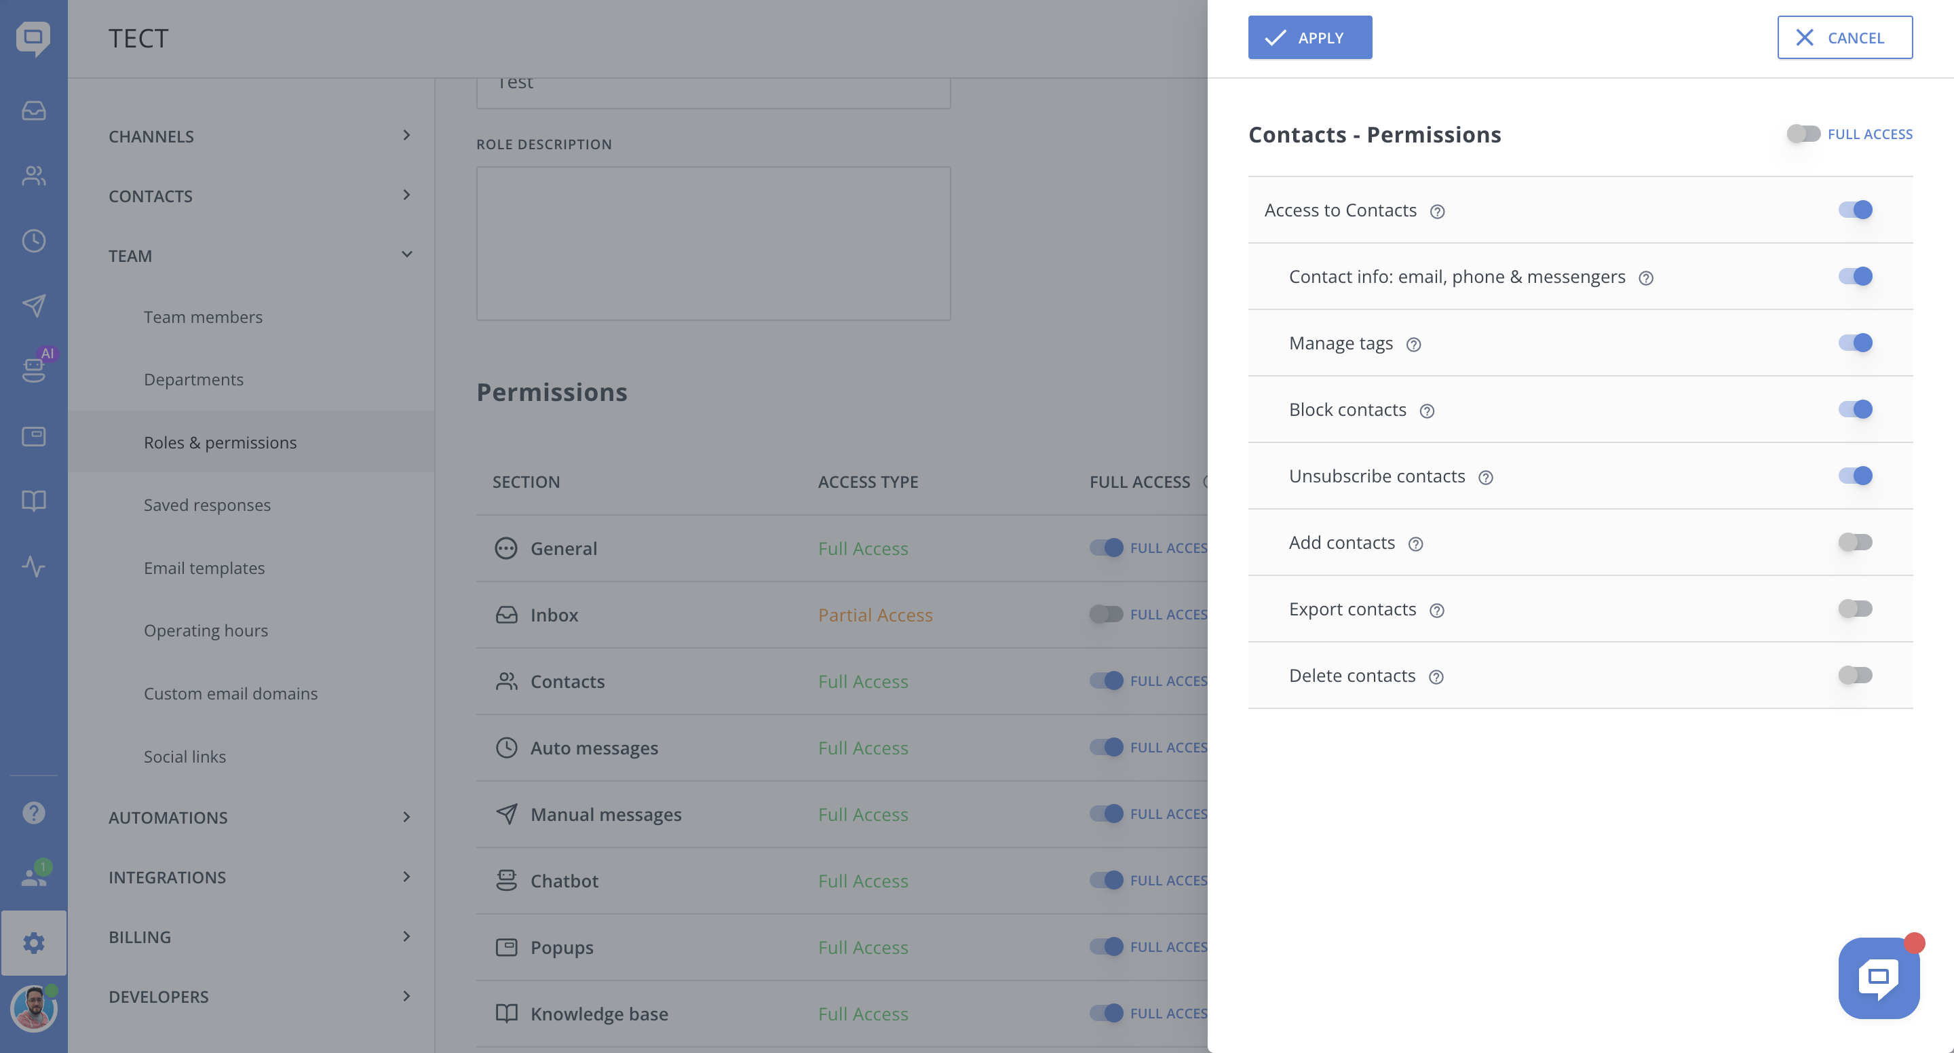Image resolution: width=1954 pixels, height=1053 pixels.
Task: Expand the INTEGRATIONS settings section
Action: (258, 877)
